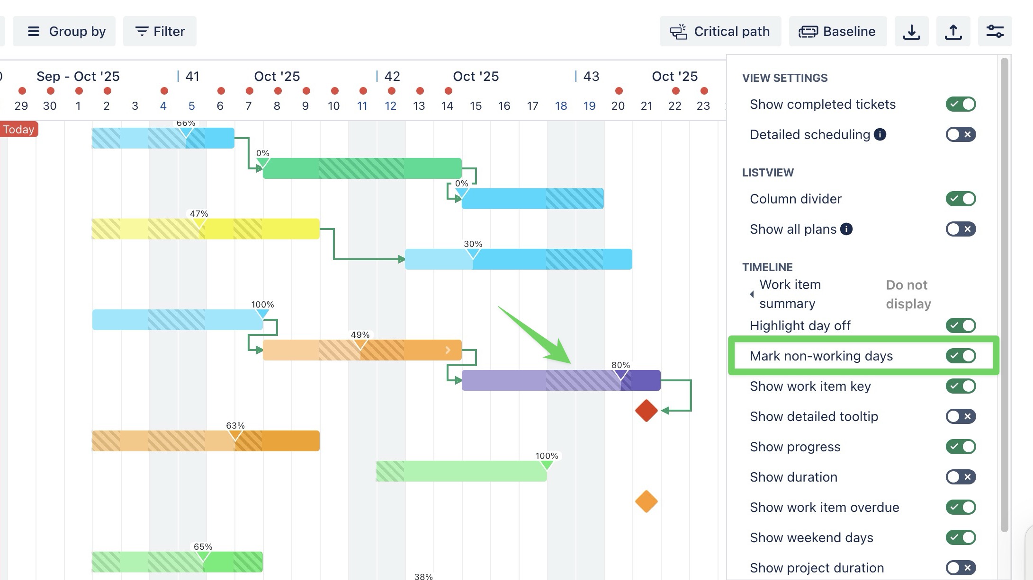Viewport: 1033px width, 580px height.
Task: Open the Filter options
Action: 160,32
